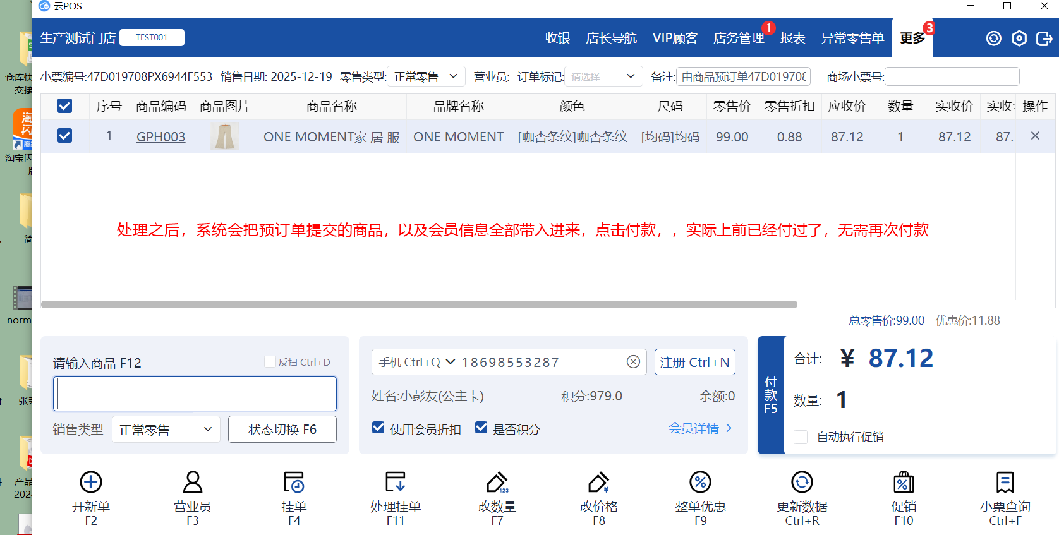Image resolution: width=1059 pixels, height=535 pixels.
Task: Click the 挂单 hold order icon
Action: click(x=294, y=483)
